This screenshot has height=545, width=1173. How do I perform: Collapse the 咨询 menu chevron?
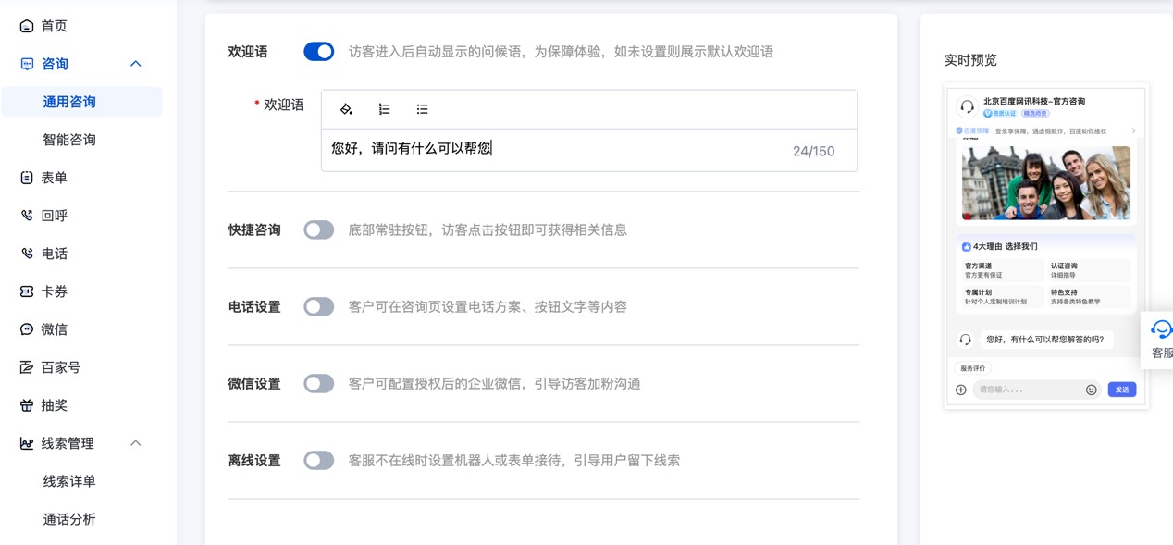[x=135, y=64]
